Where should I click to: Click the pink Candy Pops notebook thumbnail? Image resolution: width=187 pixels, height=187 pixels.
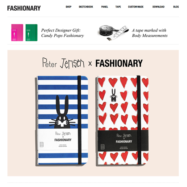click(17, 33)
